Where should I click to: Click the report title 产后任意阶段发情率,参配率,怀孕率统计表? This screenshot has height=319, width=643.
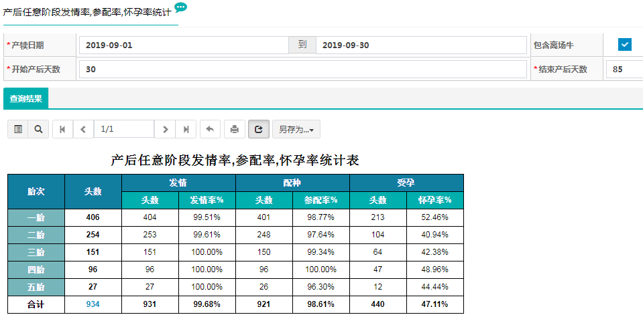pyautogui.click(x=235, y=161)
